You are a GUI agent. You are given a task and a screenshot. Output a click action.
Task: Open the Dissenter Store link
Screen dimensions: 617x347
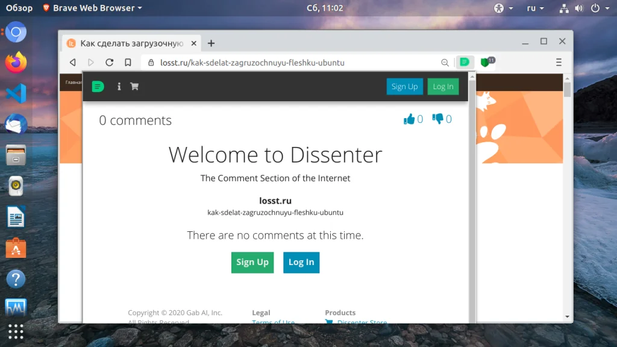(x=362, y=322)
